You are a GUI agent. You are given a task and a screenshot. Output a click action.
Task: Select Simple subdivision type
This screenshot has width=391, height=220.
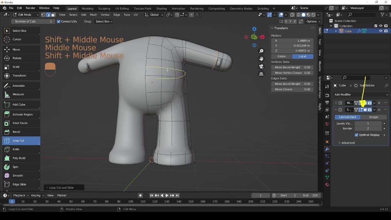pos(373,117)
